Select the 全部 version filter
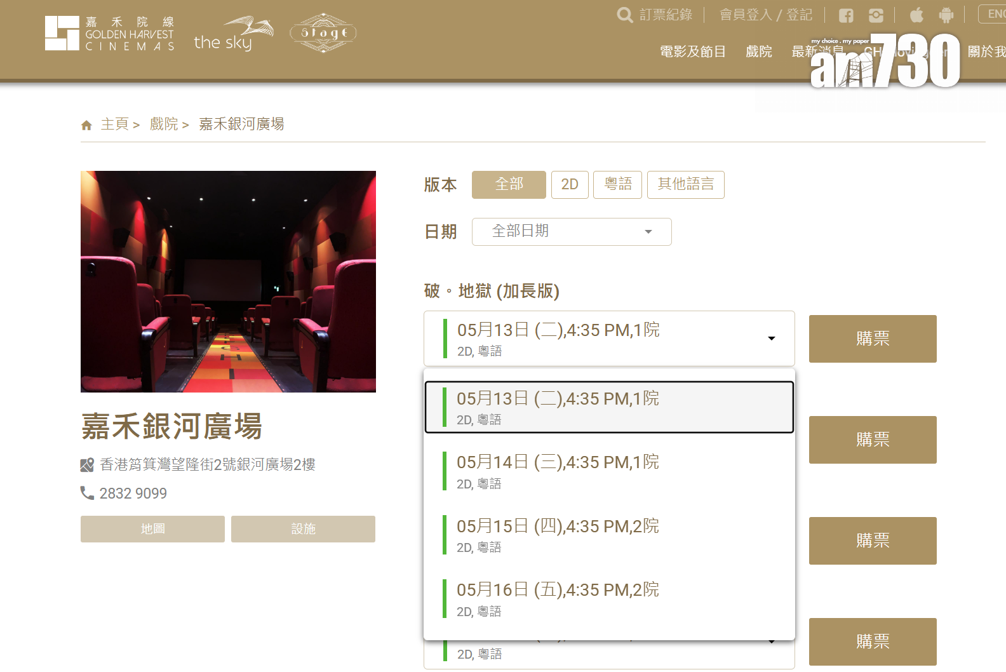The width and height of the screenshot is (1006, 672). (x=509, y=185)
